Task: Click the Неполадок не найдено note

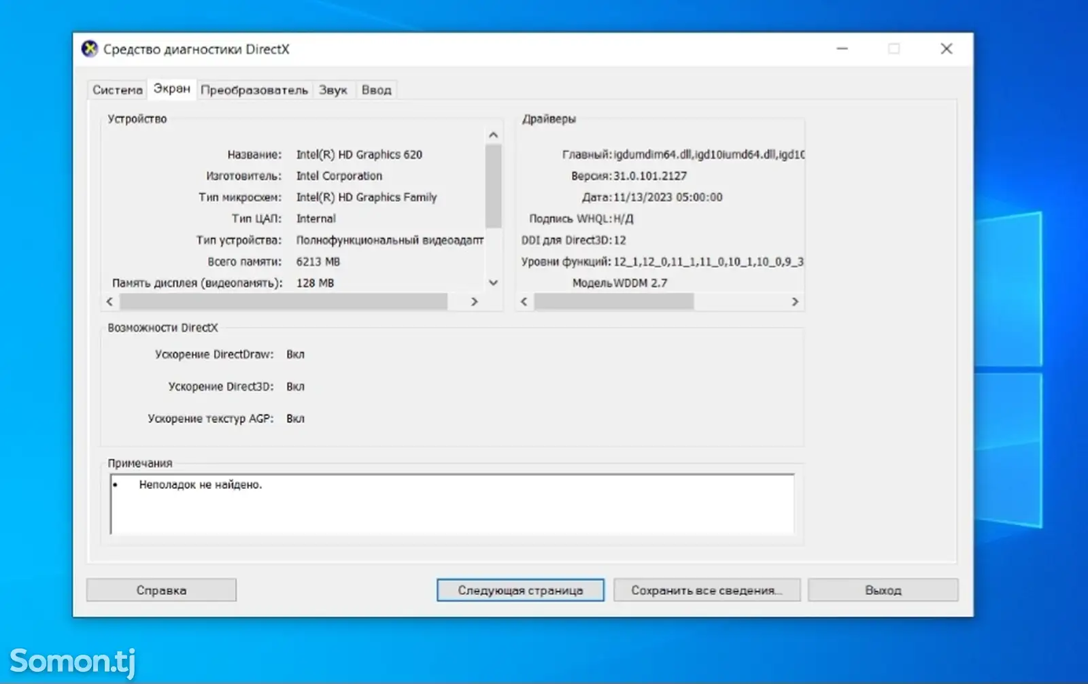Action: point(201,485)
